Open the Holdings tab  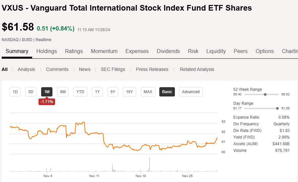pos(46,51)
